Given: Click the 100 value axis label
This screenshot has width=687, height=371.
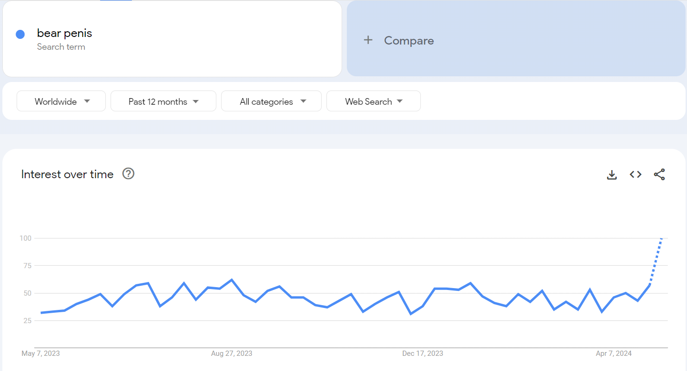Looking at the screenshot, I should click(x=25, y=238).
